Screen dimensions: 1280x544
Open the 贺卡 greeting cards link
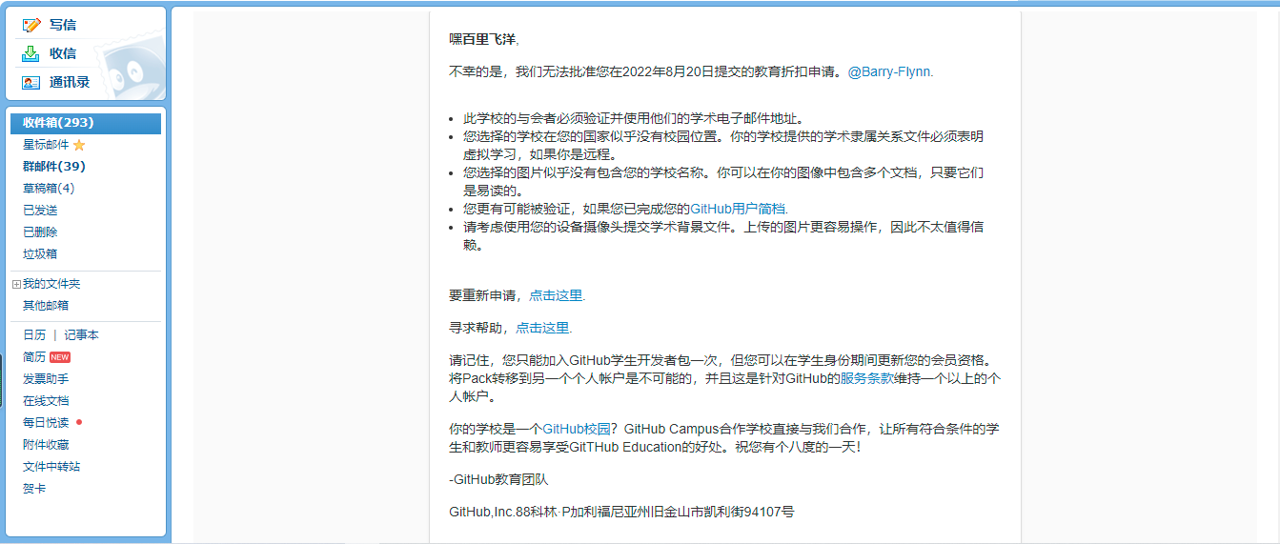point(34,489)
